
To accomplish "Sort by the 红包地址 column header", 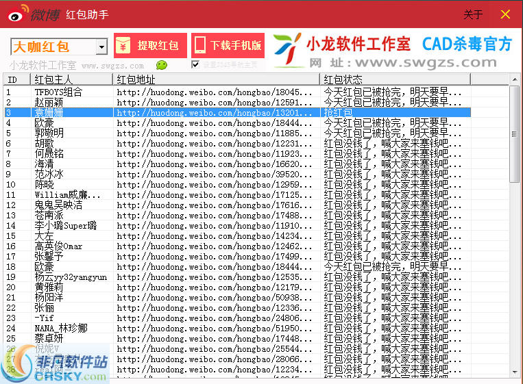I will pyautogui.click(x=216, y=79).
